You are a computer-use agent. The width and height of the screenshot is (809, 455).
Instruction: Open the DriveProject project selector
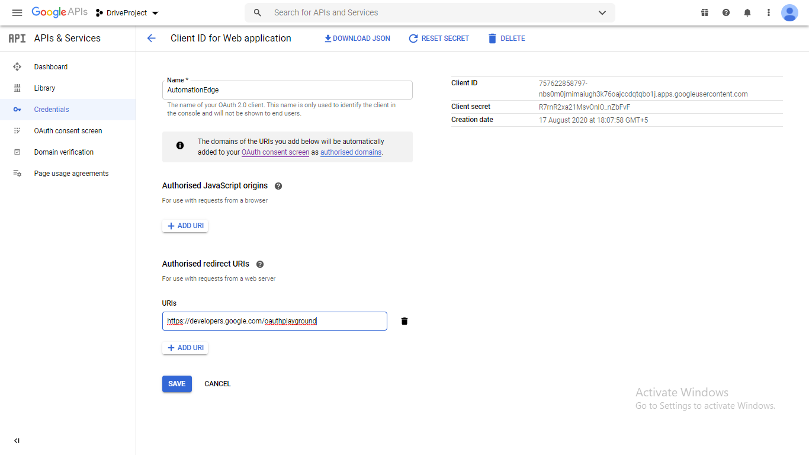(127, 12)
